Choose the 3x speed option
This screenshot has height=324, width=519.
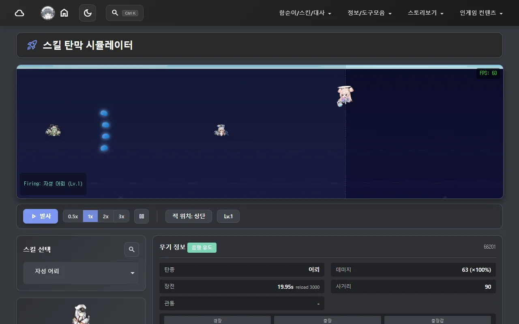tap(121, 216)
